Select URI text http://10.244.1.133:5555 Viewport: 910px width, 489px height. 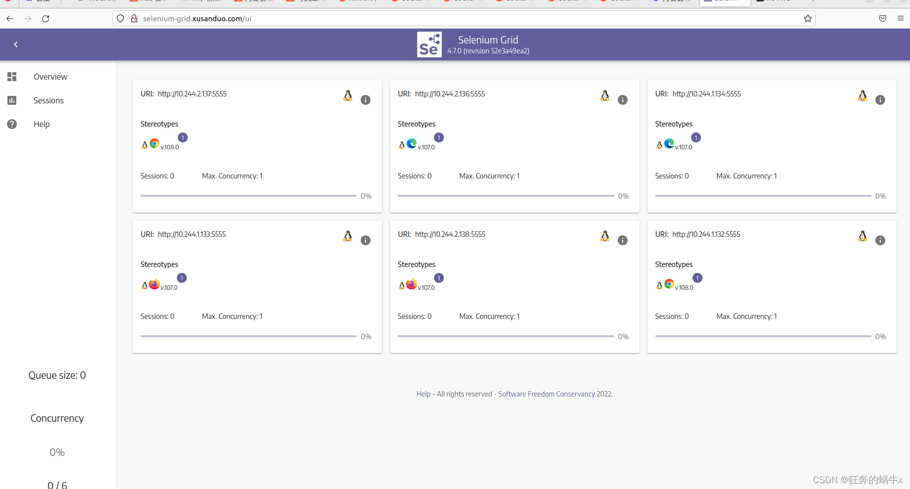(192, 234)
